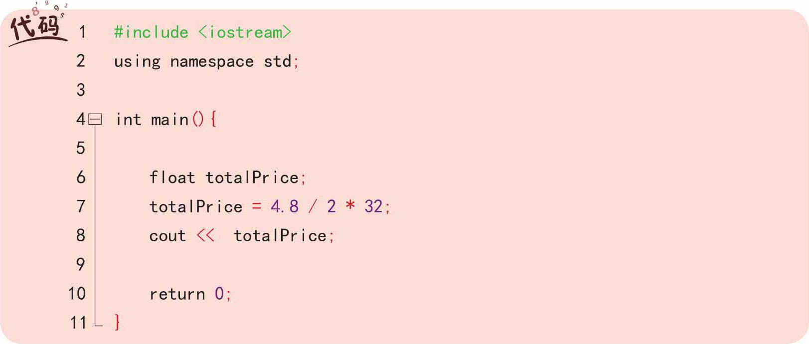Click line number 11 in gutter
This screenshot has height=344, width=809.
78,323
